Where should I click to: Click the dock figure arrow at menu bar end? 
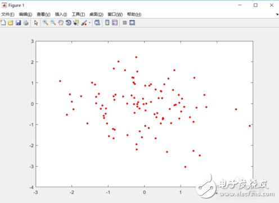pos(277,15)
